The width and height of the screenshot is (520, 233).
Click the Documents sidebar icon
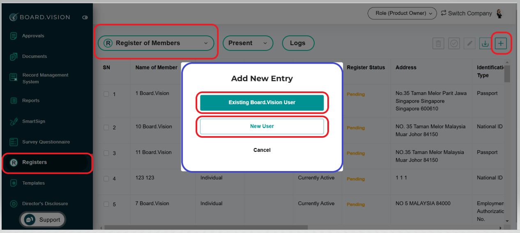(14, 56)
